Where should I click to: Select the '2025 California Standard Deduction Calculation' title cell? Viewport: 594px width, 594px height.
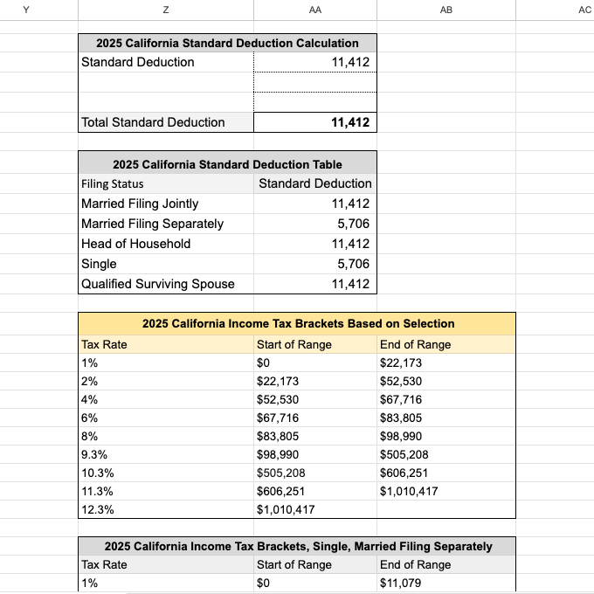tap(227, 43)
